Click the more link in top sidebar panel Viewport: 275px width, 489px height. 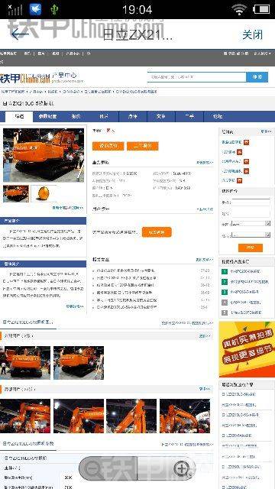coord(266,132)
